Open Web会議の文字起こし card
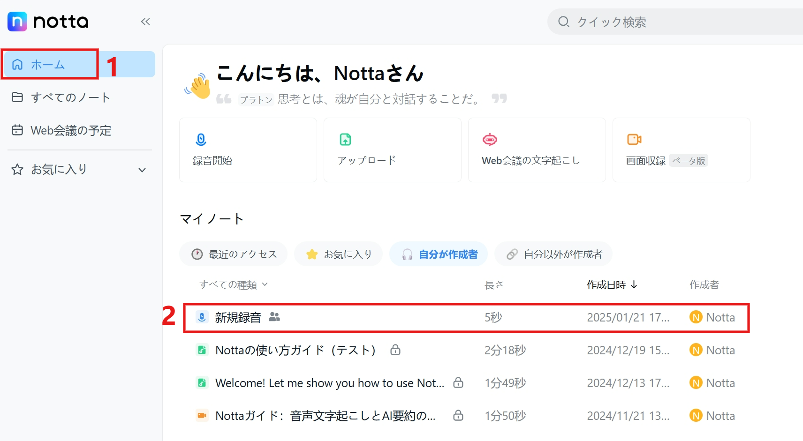This screenshot has height=441, width=803. 537,150
